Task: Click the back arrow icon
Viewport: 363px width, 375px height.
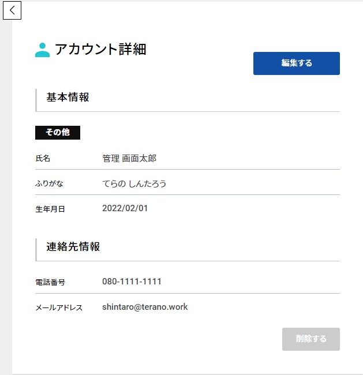Action: (x=12, y=10)
